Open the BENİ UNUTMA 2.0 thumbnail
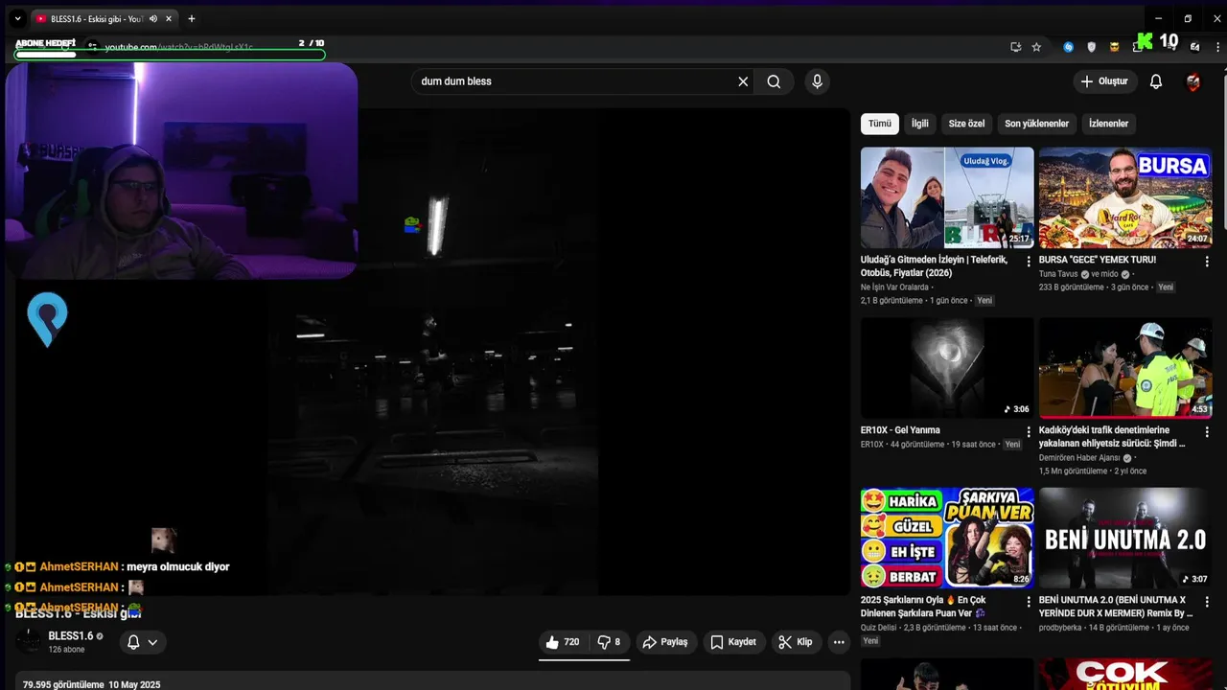1227x690 pixels. 1125,538
